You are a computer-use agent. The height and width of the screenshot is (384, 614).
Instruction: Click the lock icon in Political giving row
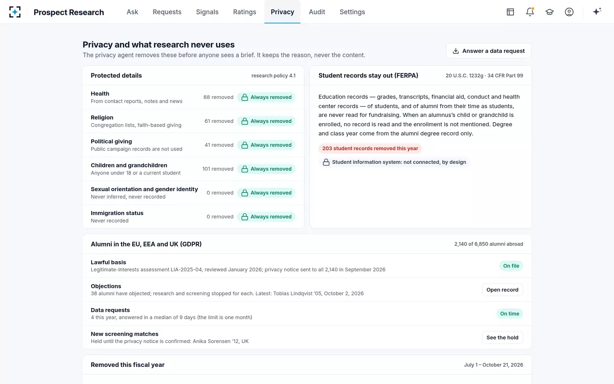coord(245,145)
